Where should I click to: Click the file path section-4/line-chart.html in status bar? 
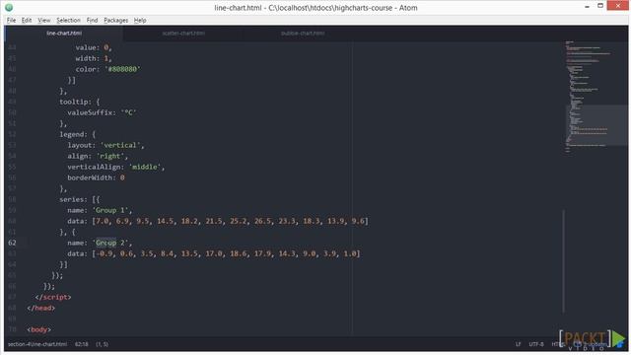(x=37, y=344)
